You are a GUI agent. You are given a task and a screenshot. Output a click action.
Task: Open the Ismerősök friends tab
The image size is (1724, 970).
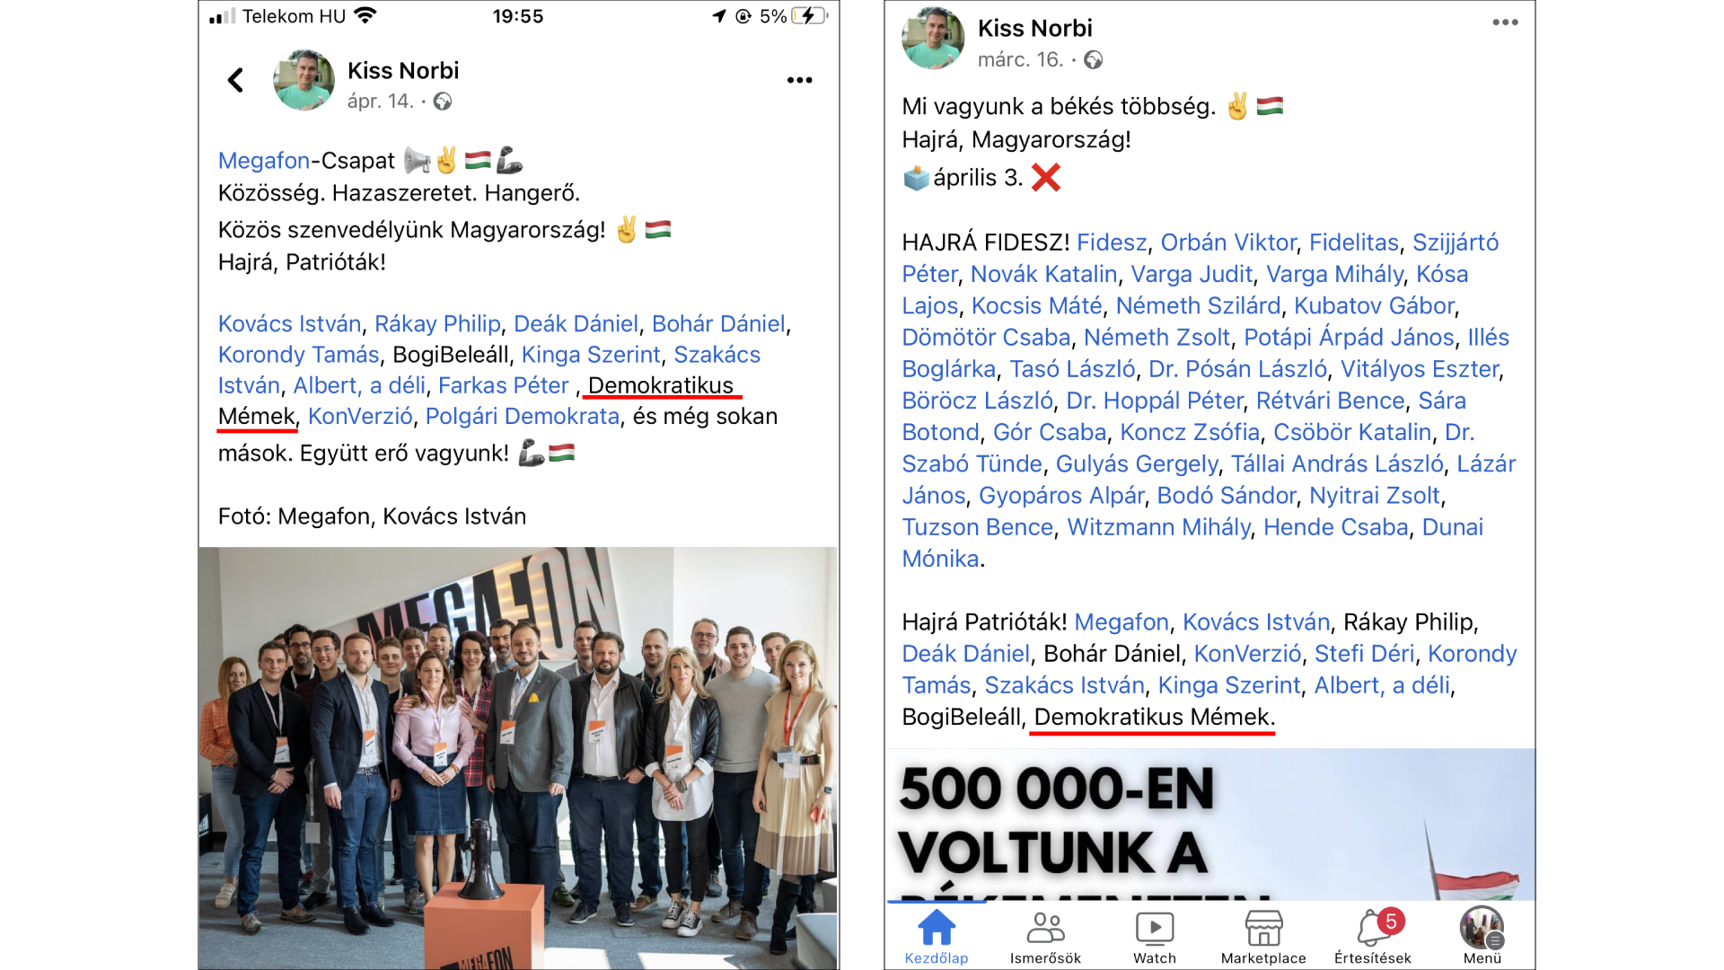point(1045,937)
